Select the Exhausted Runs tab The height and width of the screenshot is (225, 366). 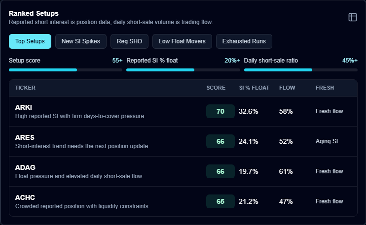[244, 41]
